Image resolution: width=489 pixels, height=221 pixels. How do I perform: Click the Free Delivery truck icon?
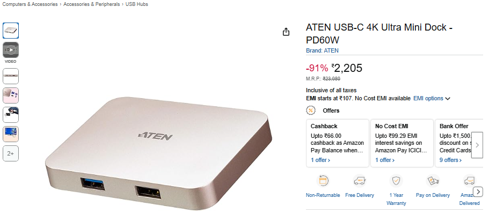coord(359,181)
